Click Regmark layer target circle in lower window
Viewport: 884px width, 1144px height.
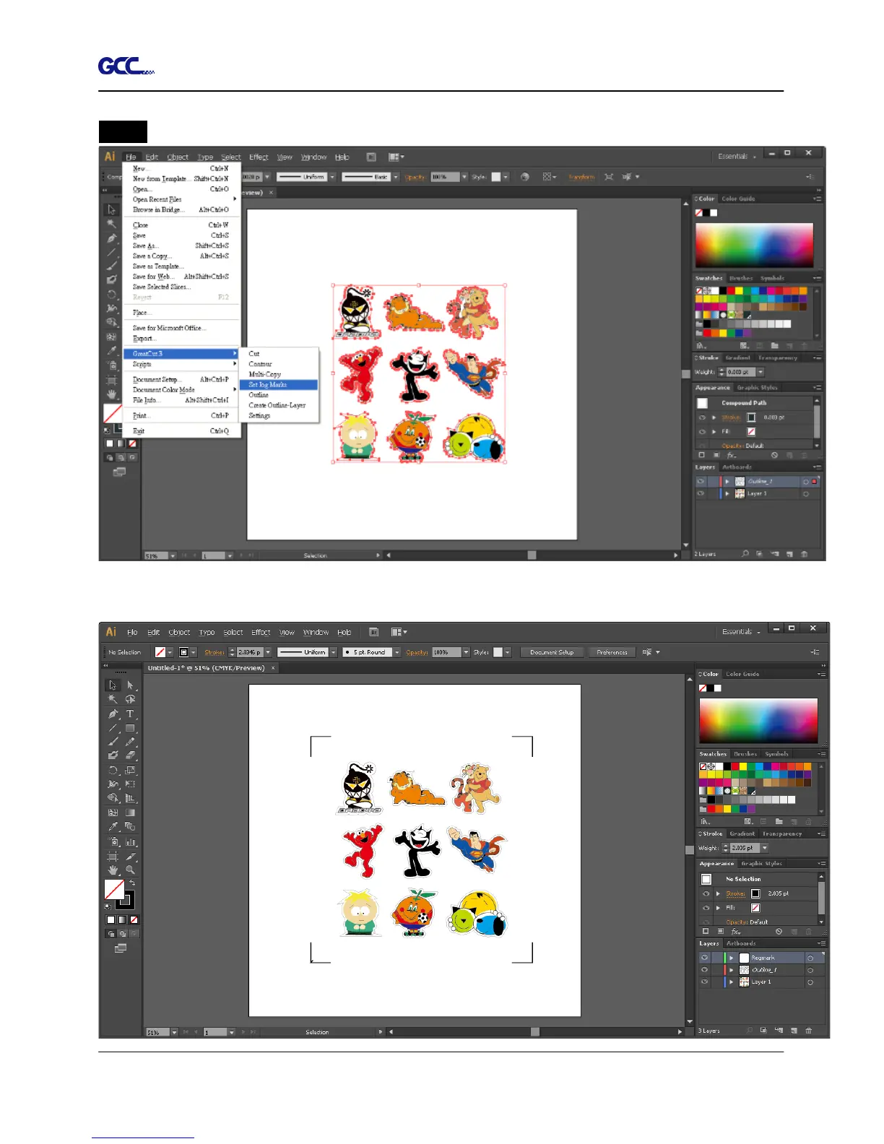click(810, 958)
